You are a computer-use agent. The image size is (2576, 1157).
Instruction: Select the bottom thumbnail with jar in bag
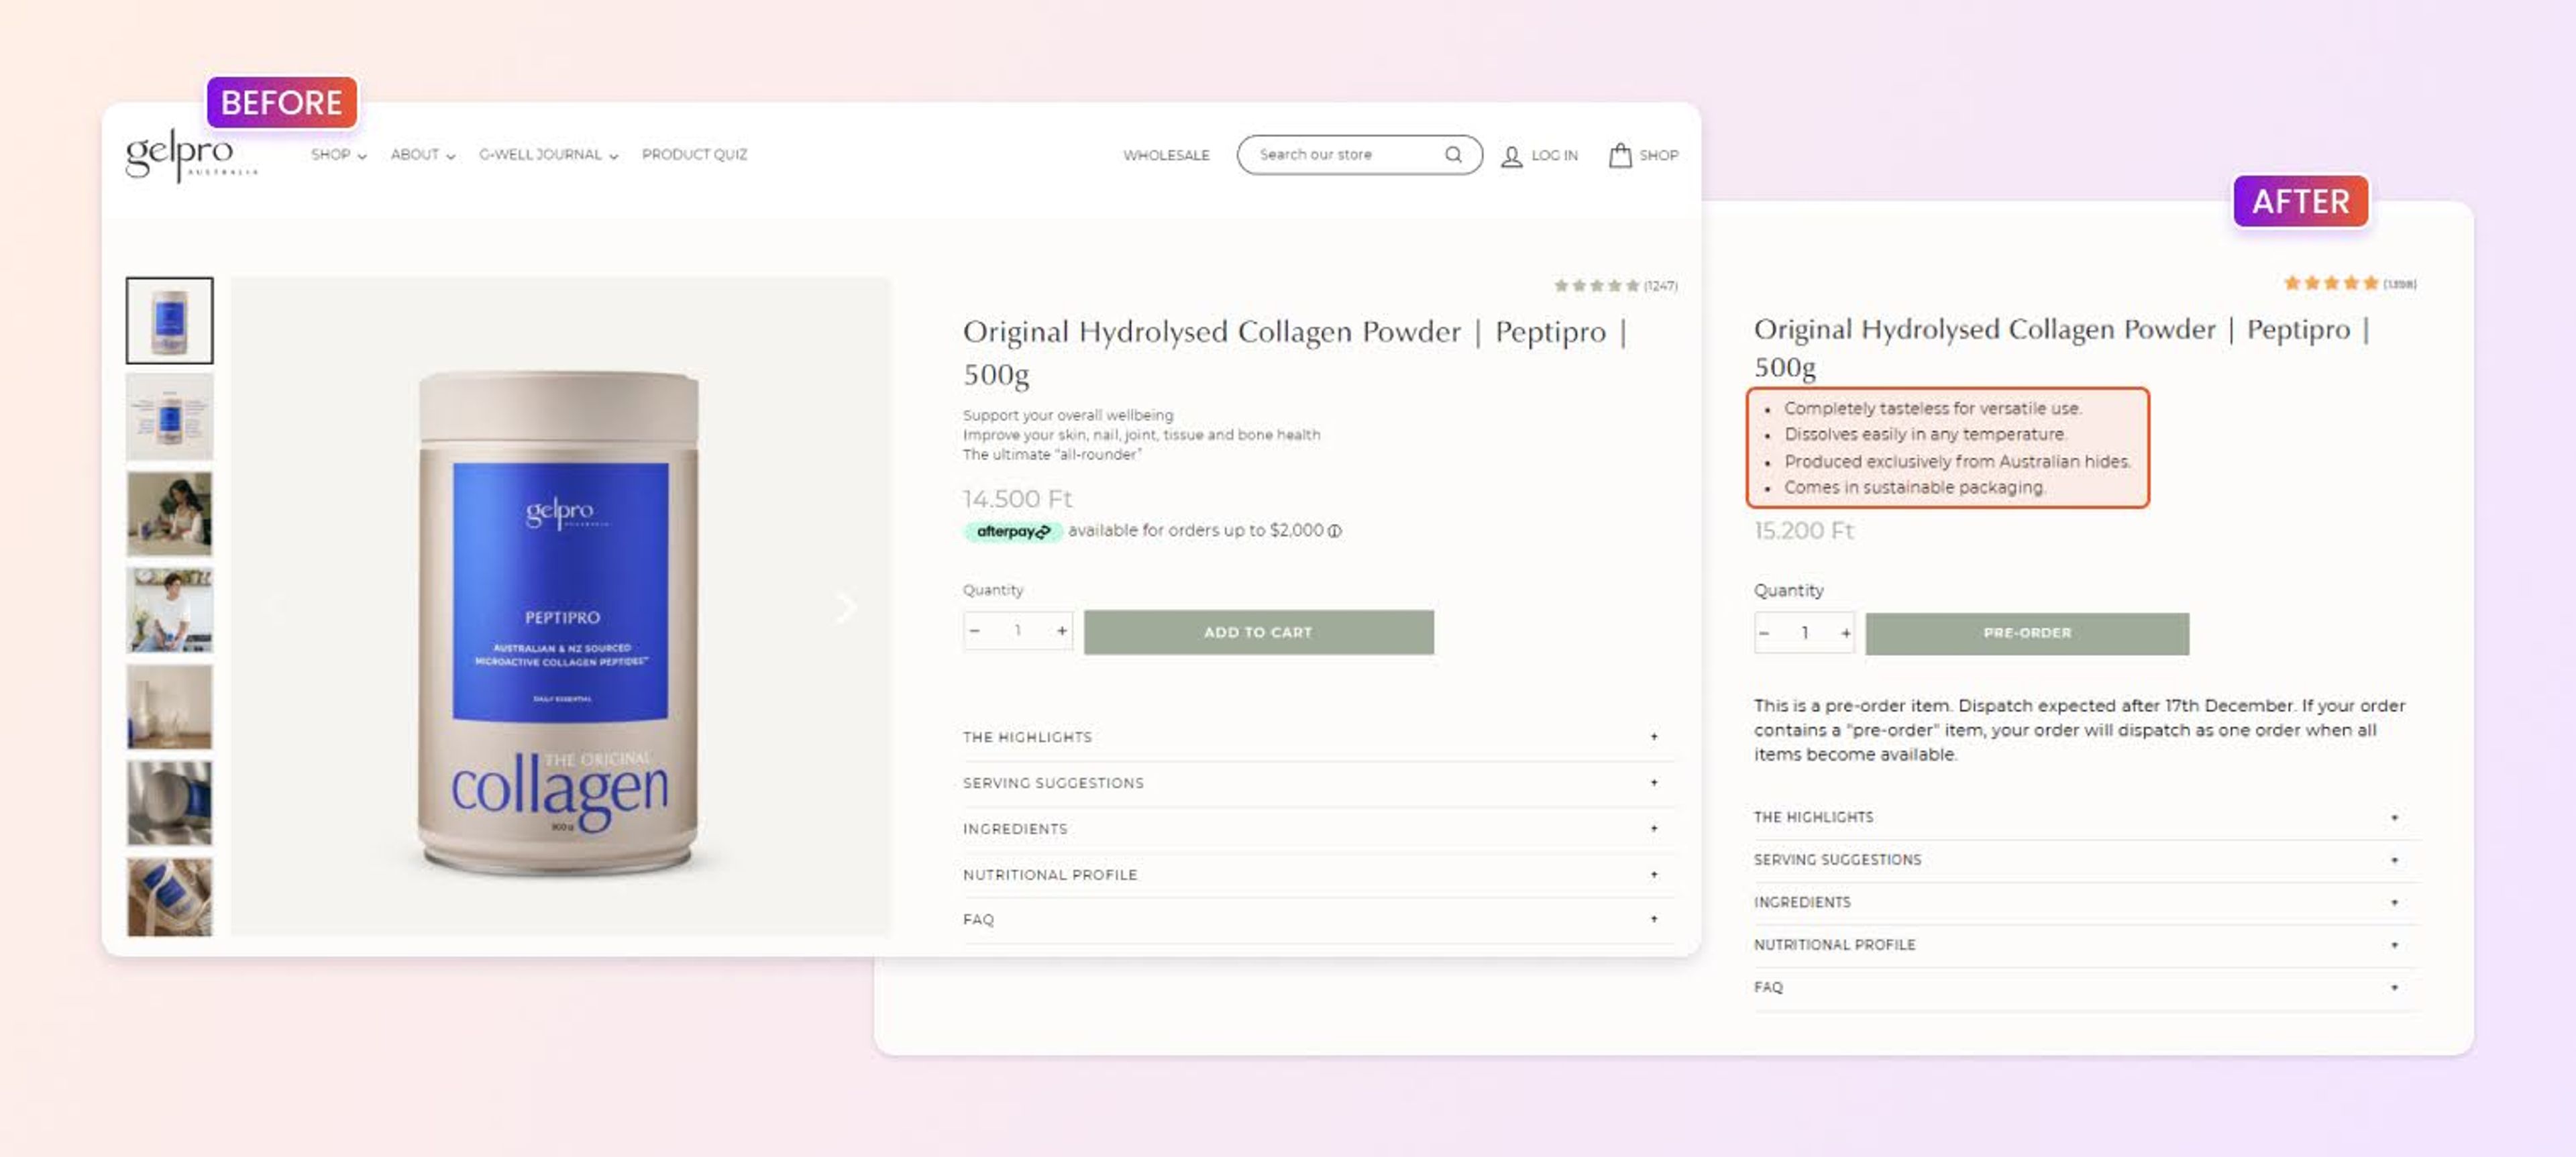point(169,897)
